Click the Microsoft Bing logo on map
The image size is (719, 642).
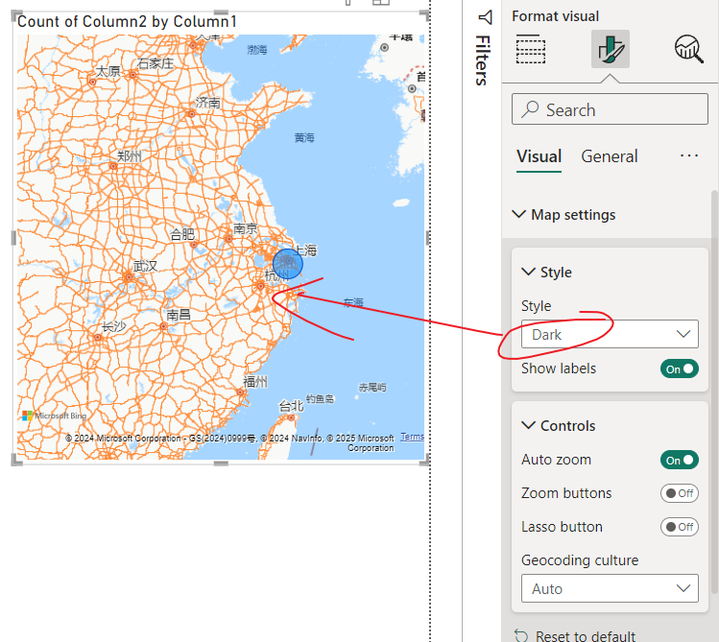pos(54,416)
